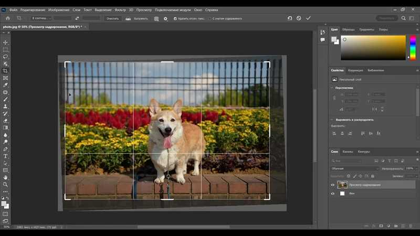This screenshot has width=420, height=236.
Task: Commit the crop with the checkmark
Action: click(x=308, y=18)
